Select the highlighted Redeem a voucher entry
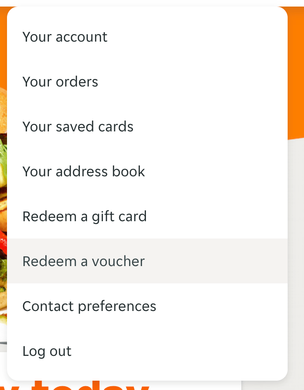Viewport: 304px width, 390px height. pyautogui.click(x=83, y=261)
